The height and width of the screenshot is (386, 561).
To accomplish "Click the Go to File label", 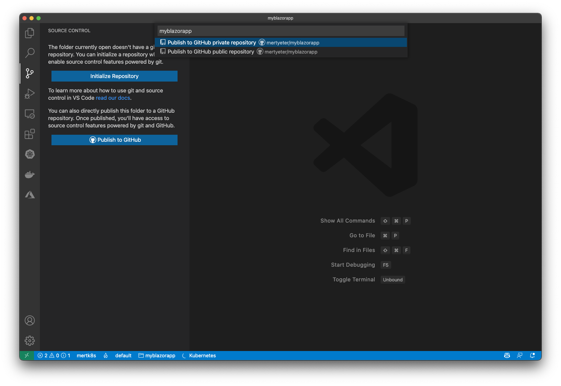I will [362, 236].
